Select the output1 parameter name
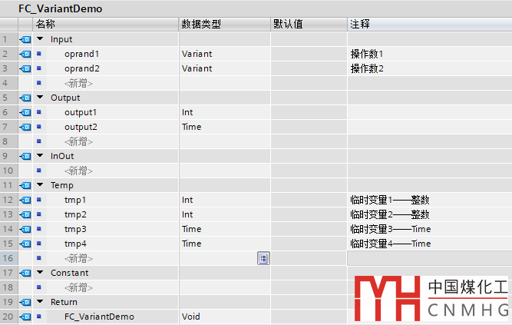512x325 pixels. pyautogui.click(x=81, y=112)
